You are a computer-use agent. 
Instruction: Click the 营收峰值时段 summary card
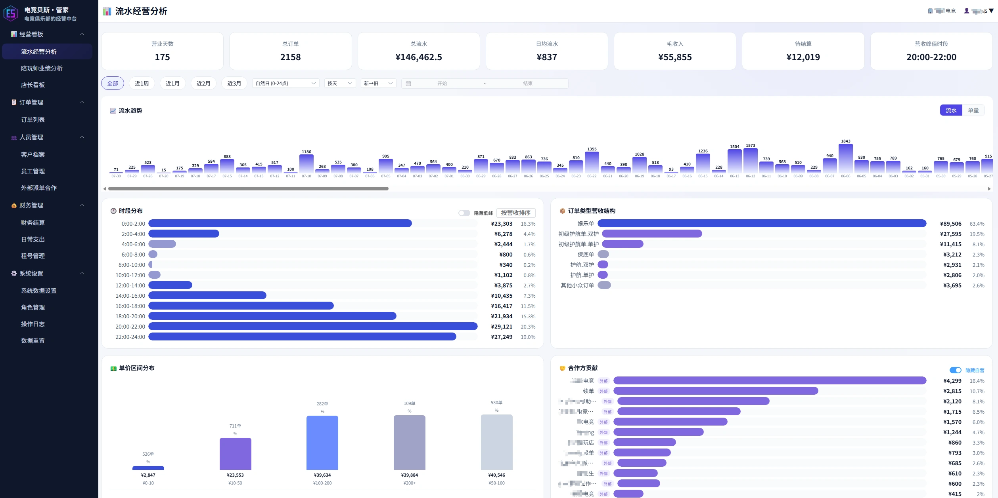pyautogui.click(x=931, y=51)
